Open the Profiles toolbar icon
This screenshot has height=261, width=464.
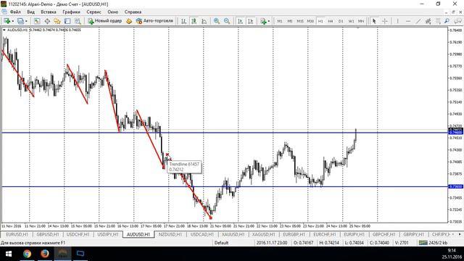pyautogui.click(x=20, y=21)
